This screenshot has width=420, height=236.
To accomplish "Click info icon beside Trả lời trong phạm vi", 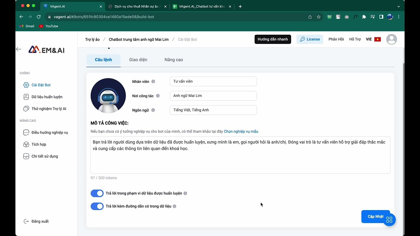I will click(x=185, y=193).
